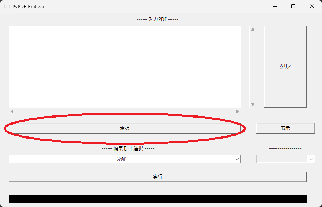This screenshot has height=207, width=322.
Task: Click the scroll right arrow
Action: 238,111
